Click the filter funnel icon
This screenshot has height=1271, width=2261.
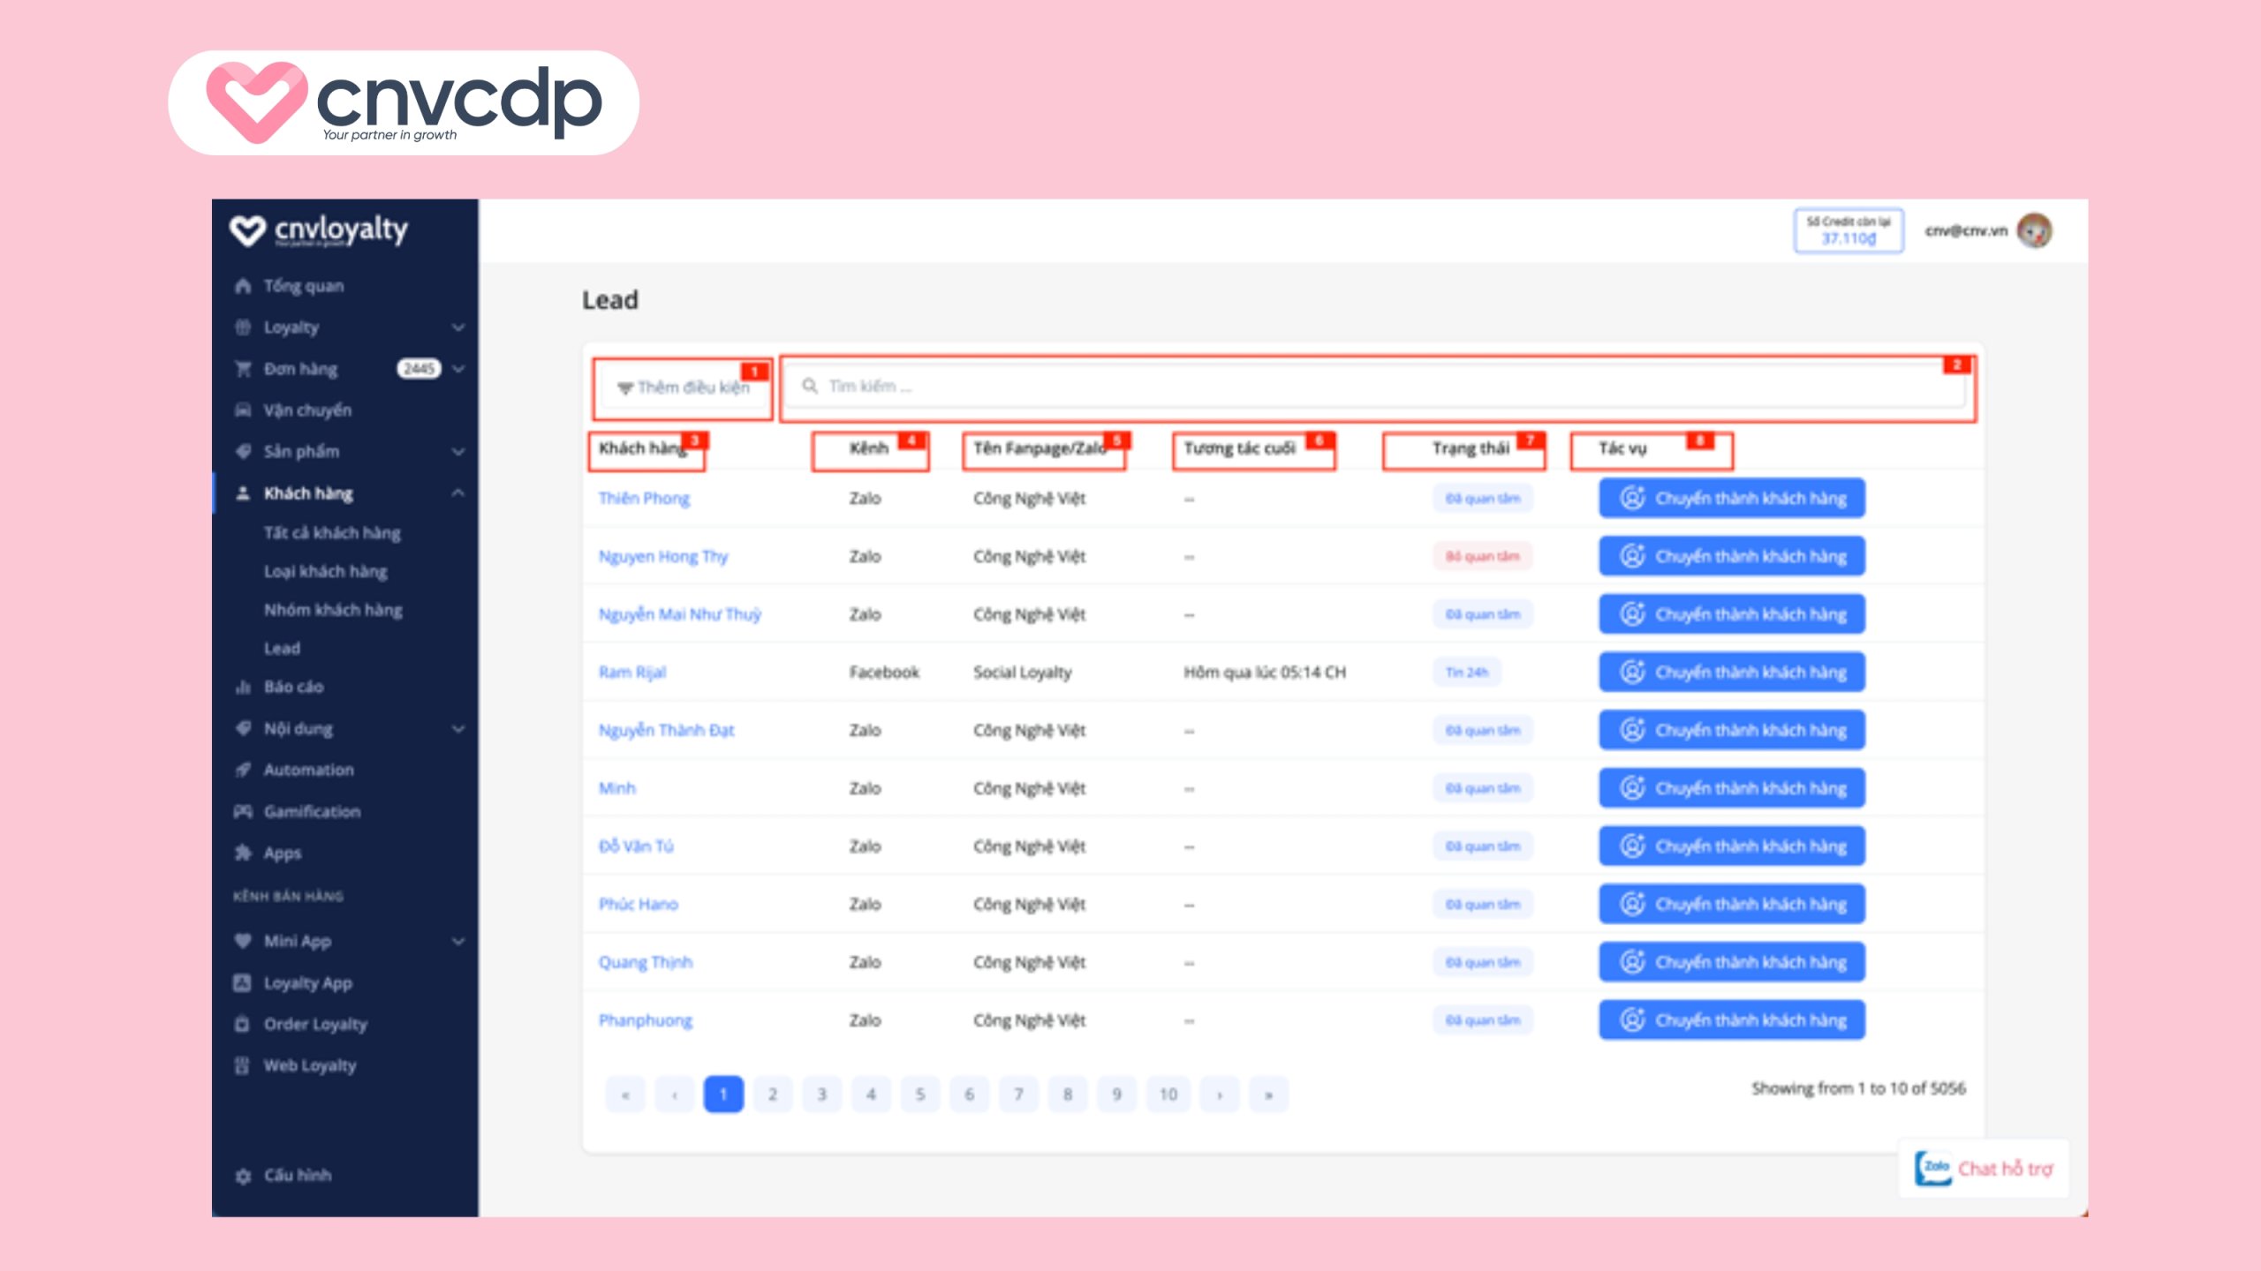[625, 387]
